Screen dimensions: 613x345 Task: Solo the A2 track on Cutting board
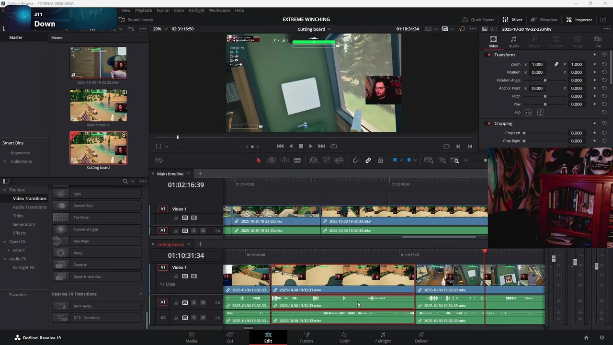coord(193,318)
